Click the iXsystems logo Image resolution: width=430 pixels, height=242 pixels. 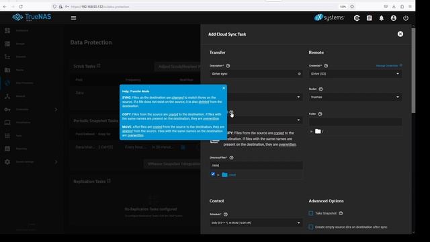329,17
